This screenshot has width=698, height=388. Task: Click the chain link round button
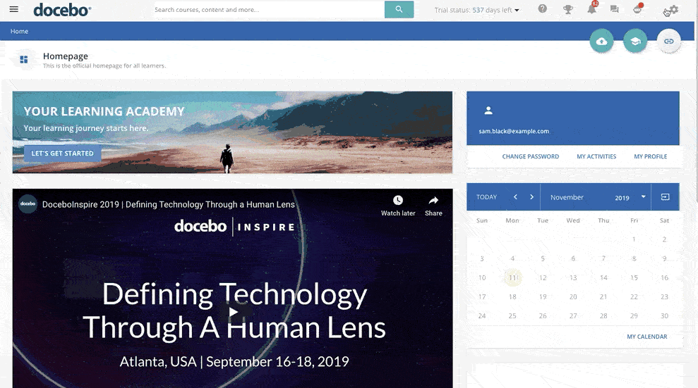click(668, 42)
